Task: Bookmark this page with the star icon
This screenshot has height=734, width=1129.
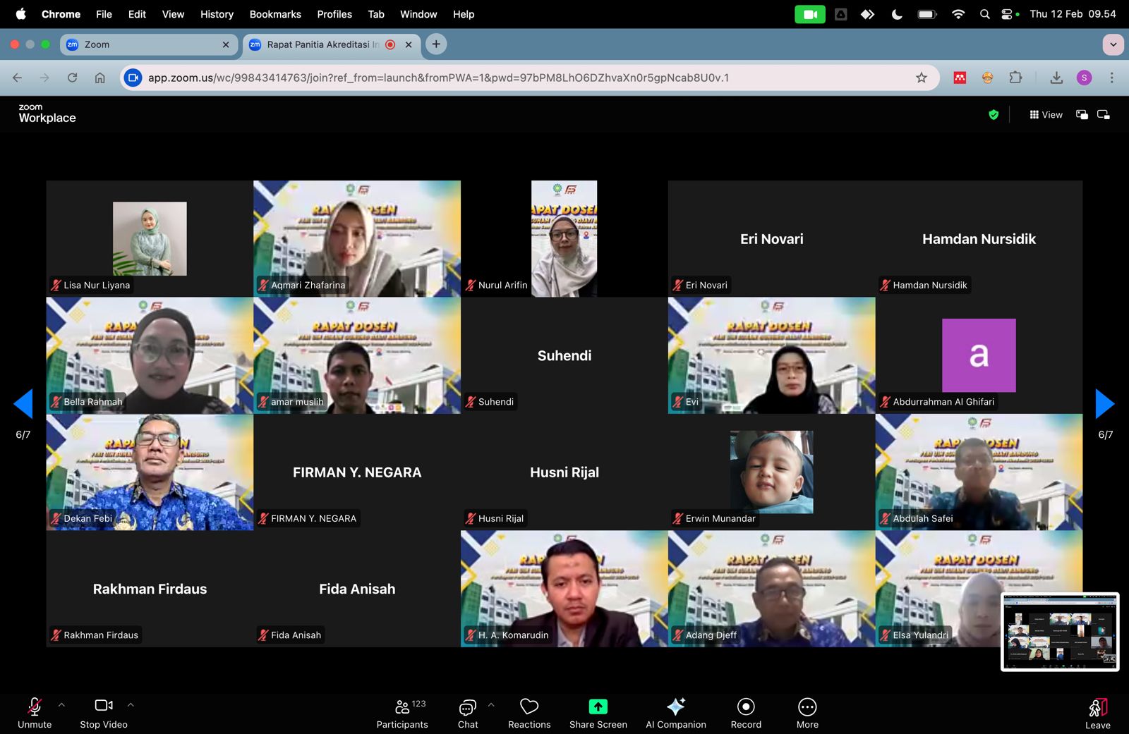Action: [x=921, y=78]
